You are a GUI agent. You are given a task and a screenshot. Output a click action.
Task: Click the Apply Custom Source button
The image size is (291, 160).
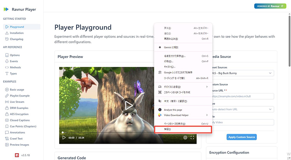click(241, 137)
